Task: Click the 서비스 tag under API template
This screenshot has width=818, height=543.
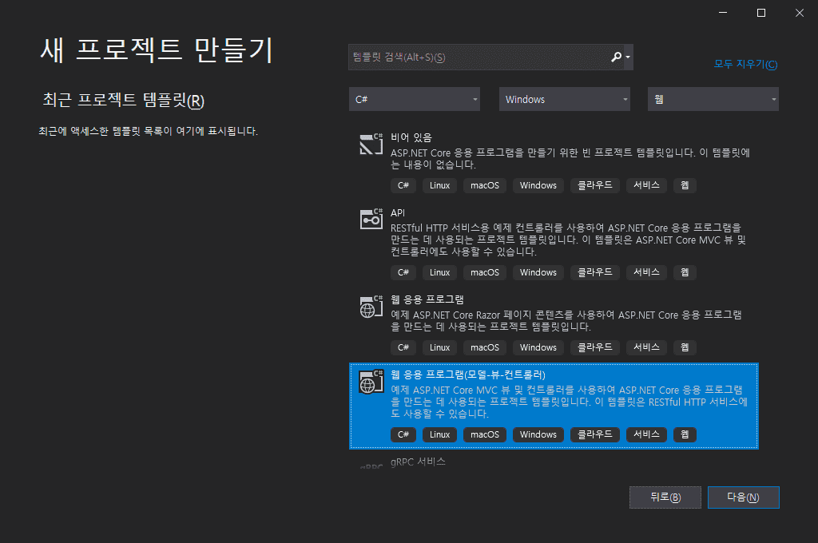Action: click(x=646, y=272)
